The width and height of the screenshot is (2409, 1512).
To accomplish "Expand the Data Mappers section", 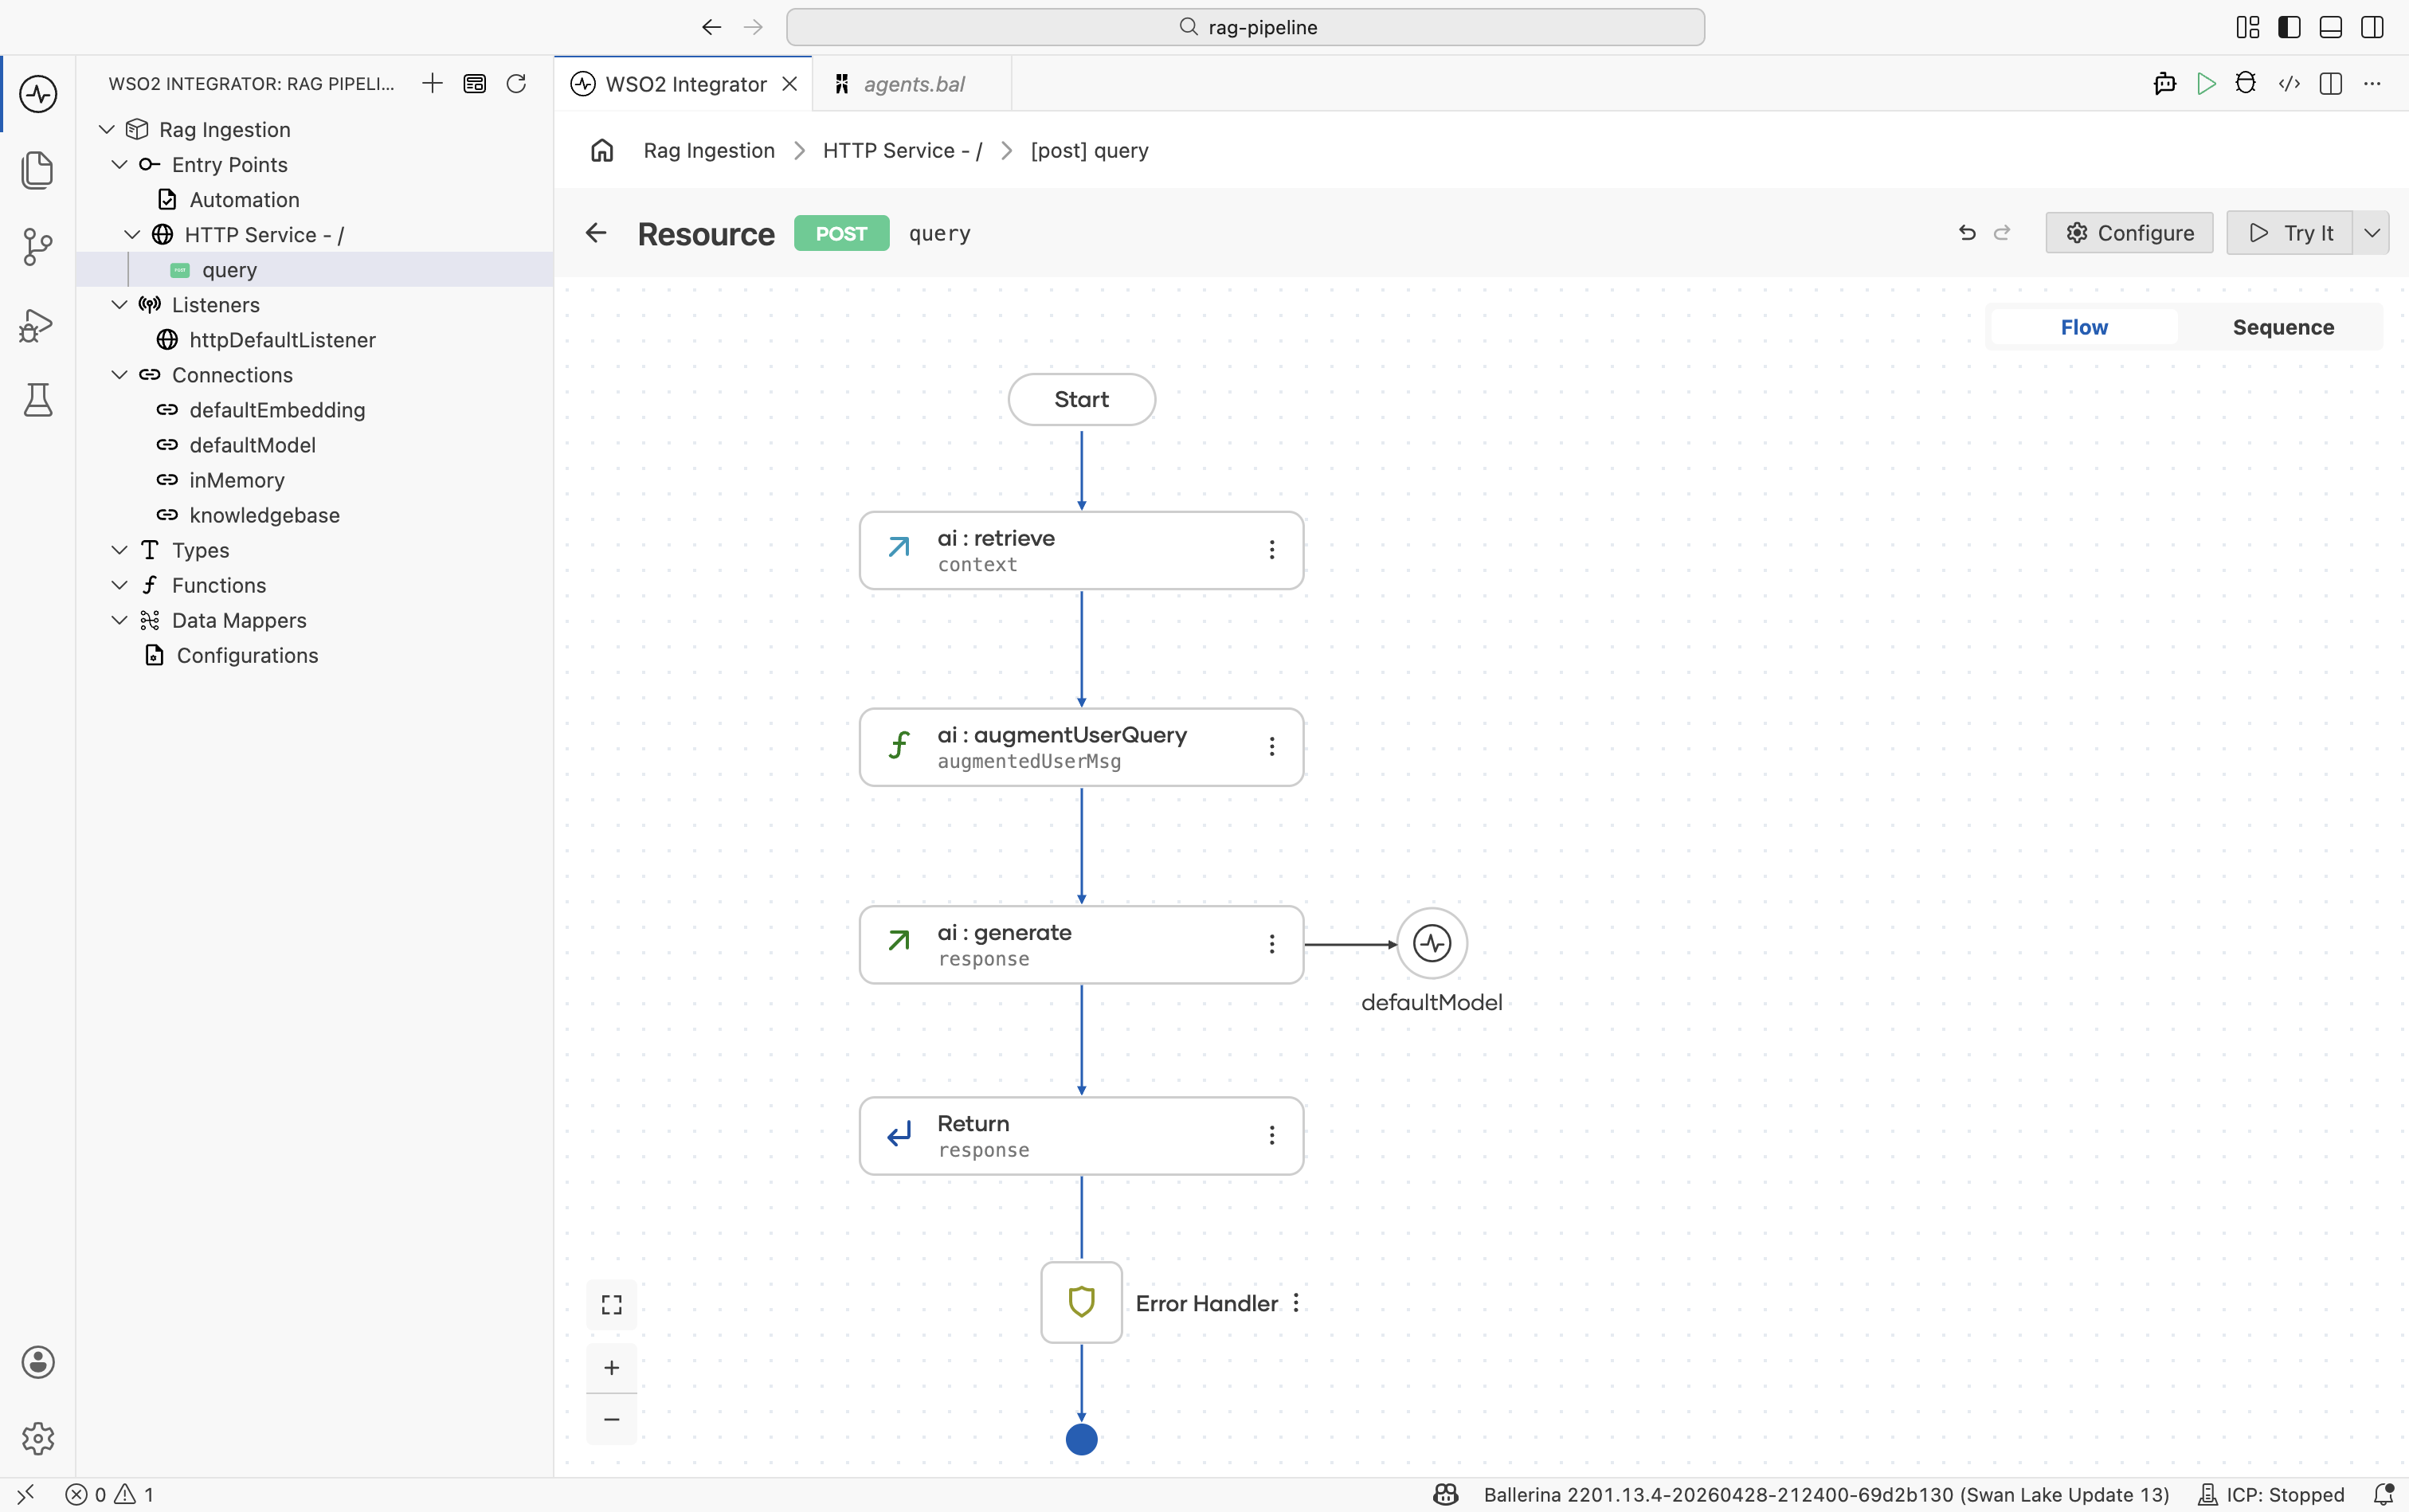I will [119, 620].
